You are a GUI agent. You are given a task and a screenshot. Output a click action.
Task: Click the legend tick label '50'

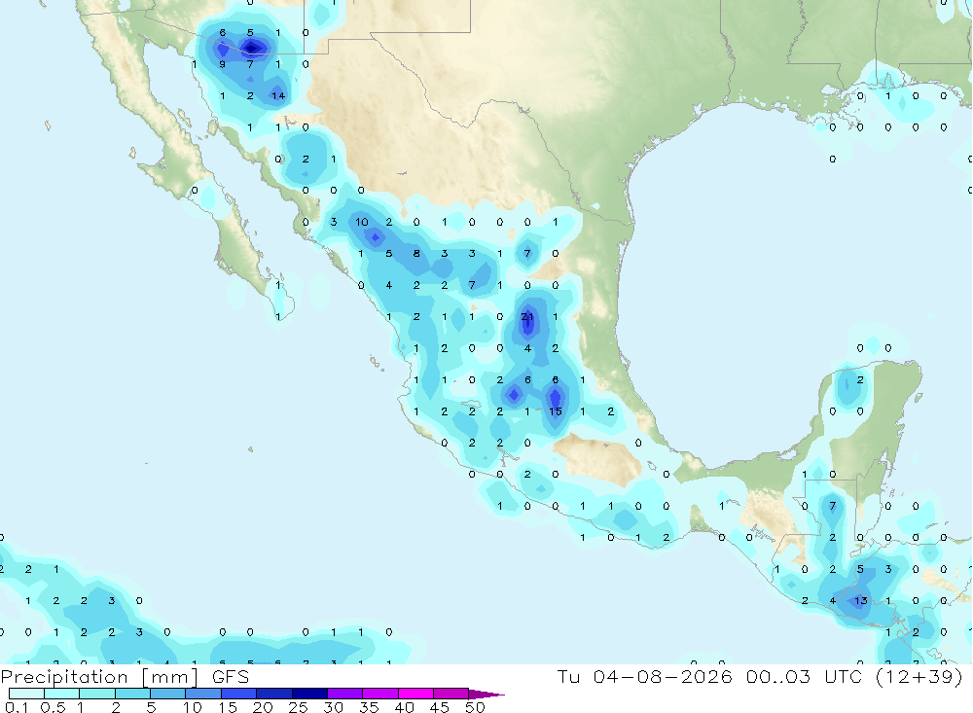click(475, 707)
